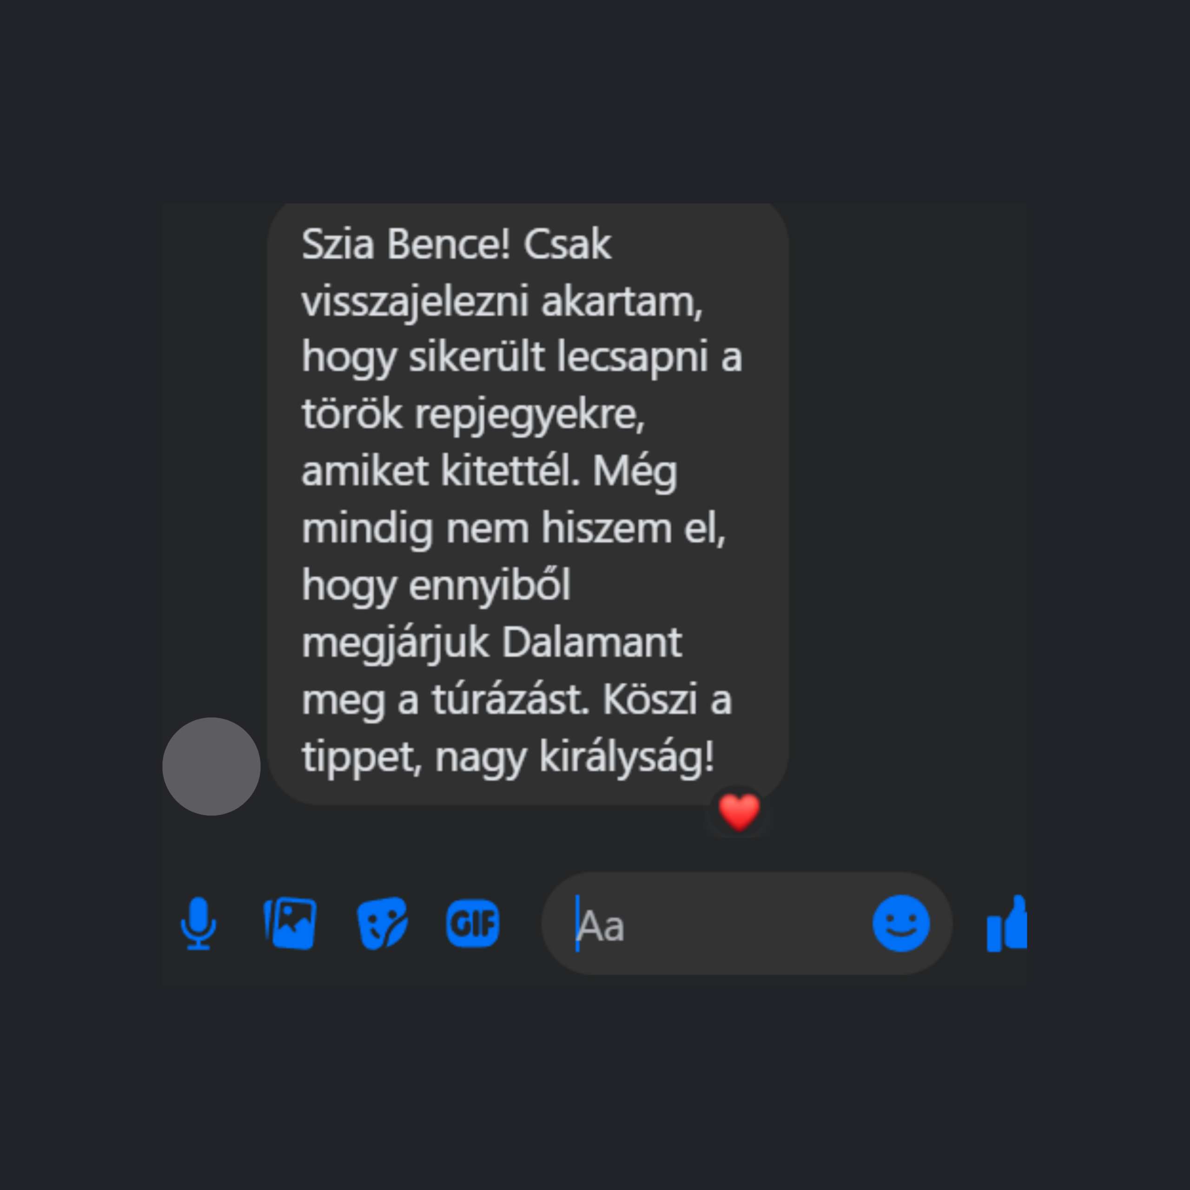
Task: Click the 'tippet, nagy királyság!' closing line
Action: 508,756
